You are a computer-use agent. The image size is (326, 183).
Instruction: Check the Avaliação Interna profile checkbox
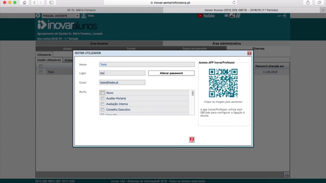tap(102, 104)
